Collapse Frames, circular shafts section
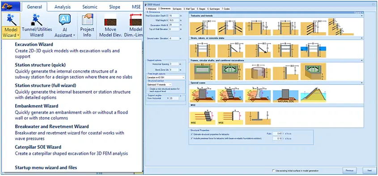Image resolution: width=378 pixels, height=176 pixels. (x=361, y=60)
